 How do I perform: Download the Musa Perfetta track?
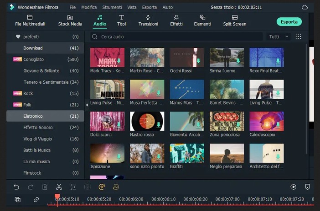159,93
